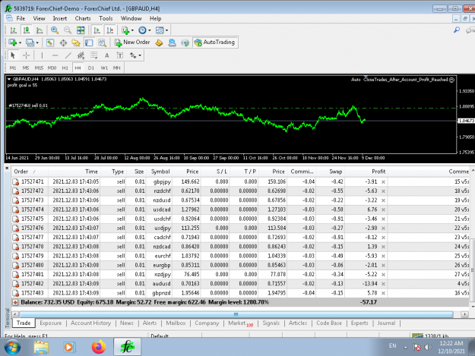Select the cursor pointer tool
The height and width of the screenshot is (356, 475).
pyautogui.click(x=13, y=55)
